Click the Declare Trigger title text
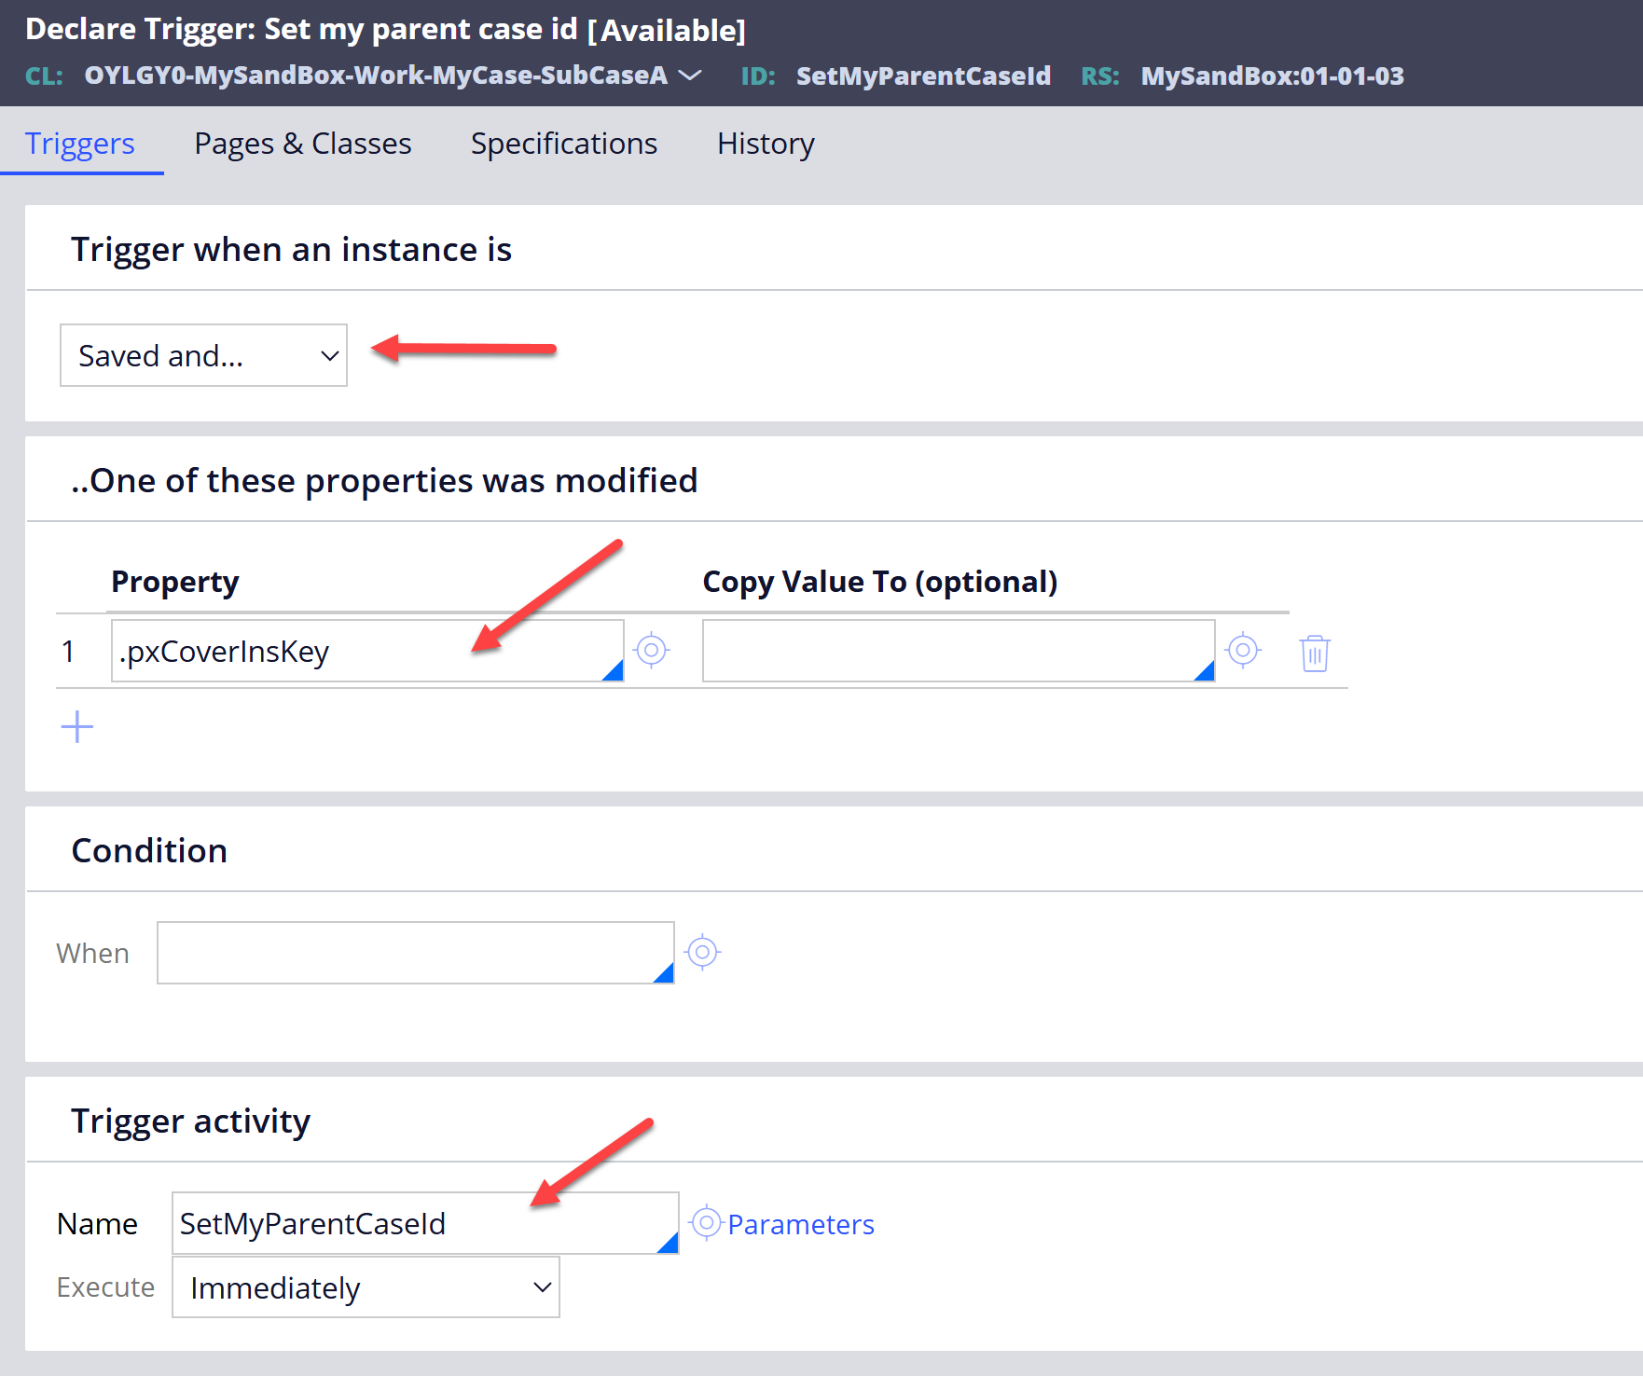The width and height of the screenshot is (1643, 1376). point(385,29)
